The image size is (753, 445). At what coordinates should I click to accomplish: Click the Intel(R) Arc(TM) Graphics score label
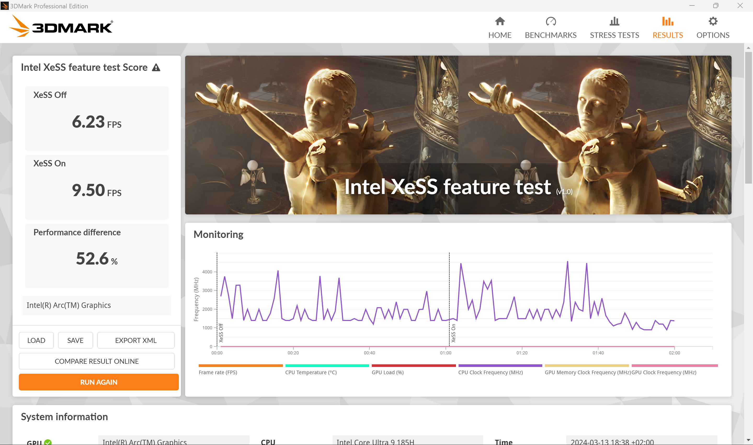tap(97, 305)
